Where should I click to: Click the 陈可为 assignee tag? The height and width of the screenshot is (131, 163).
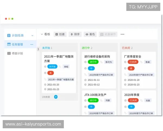109,62
